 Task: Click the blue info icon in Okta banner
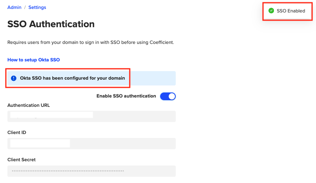tap(14, 78)
